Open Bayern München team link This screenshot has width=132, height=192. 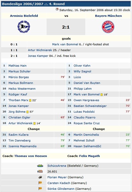point(108,16)
